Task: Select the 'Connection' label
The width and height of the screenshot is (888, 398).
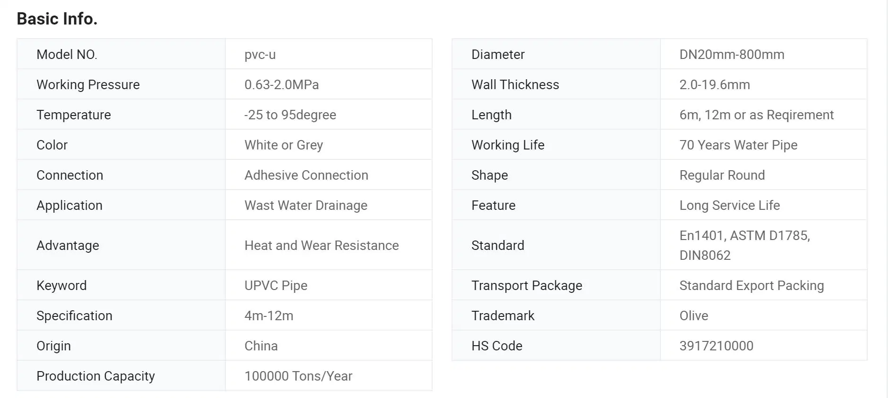Action: (x=70, y=175)
